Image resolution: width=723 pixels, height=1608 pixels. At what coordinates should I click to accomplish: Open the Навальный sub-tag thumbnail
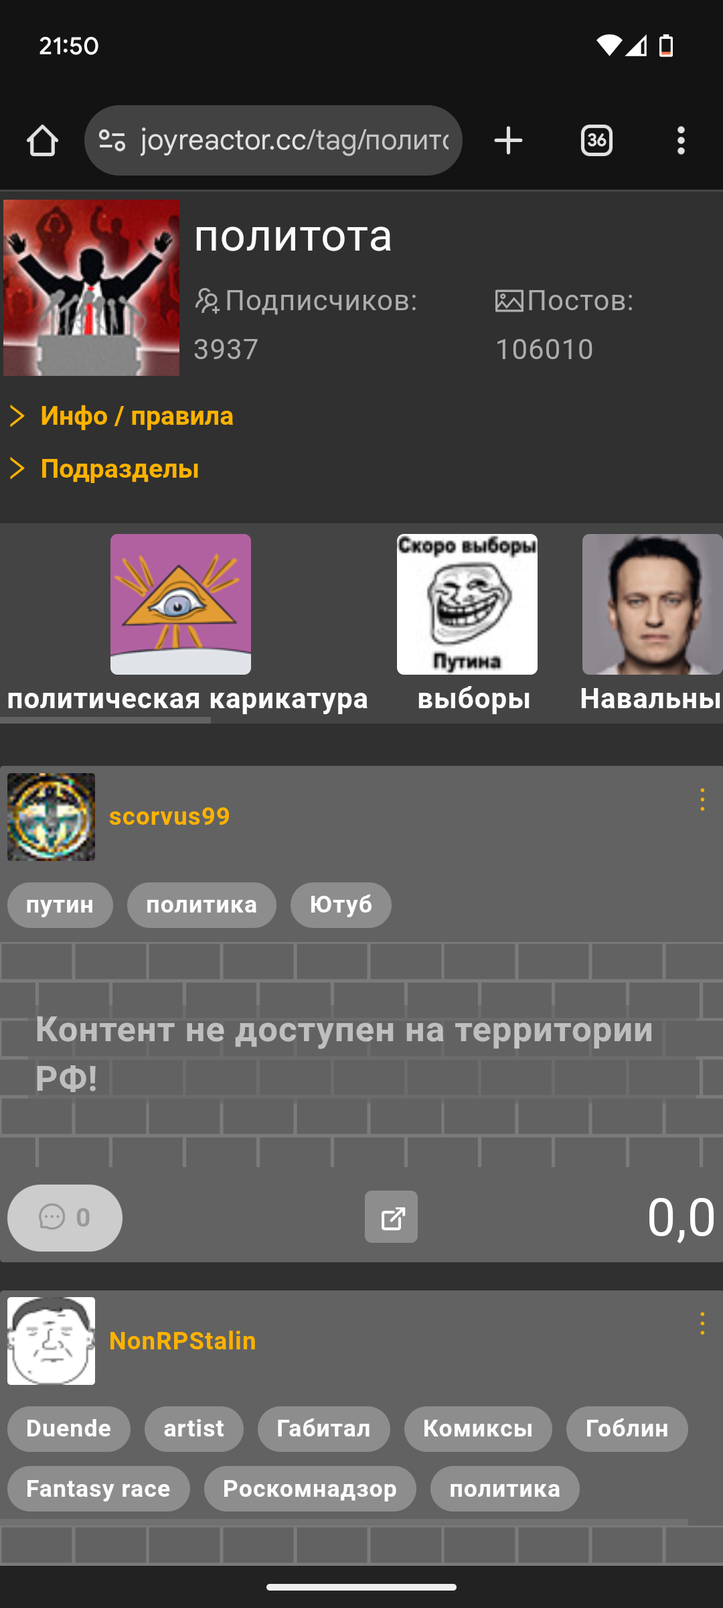653,604
